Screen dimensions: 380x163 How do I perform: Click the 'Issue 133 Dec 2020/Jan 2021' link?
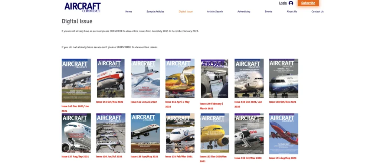213,159
